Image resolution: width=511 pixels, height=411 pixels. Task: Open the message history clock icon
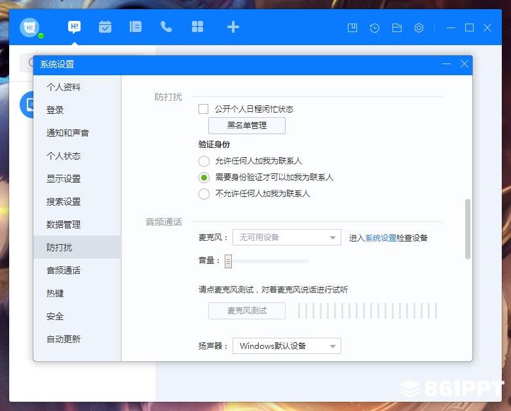point(375,28)
